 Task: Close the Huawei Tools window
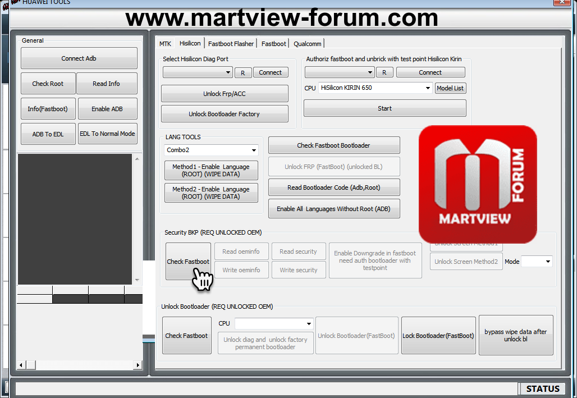pyautogui.click(x=562, y=2)
